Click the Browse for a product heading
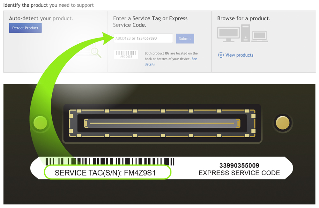The height and width of the screenshot is (208, 319). point(244,18)
